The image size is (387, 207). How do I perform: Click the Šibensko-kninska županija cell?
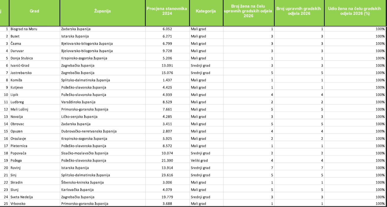(82, 183)
